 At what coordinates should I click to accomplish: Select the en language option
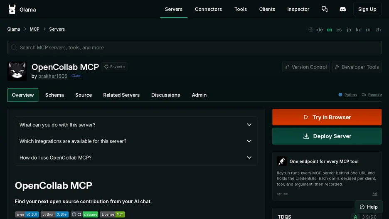pyautogui.click(x=329, y=30)
